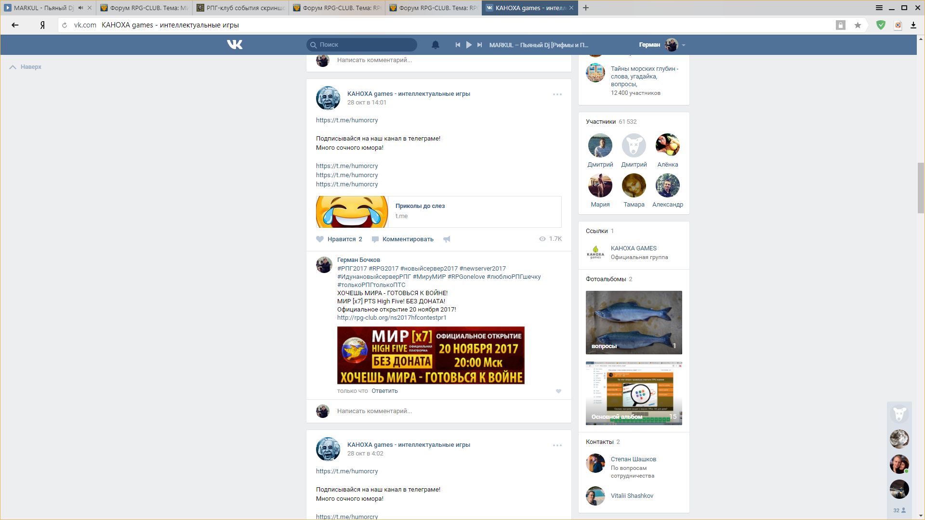Open Участники members list
The width and height of the screenshot is (925, 520).
(611, 122)
